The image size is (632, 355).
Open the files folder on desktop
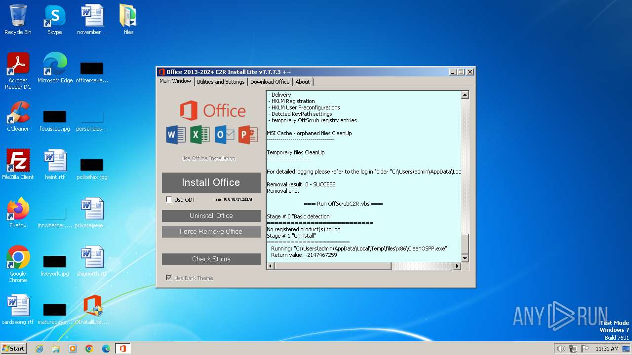tap(128, 20)
